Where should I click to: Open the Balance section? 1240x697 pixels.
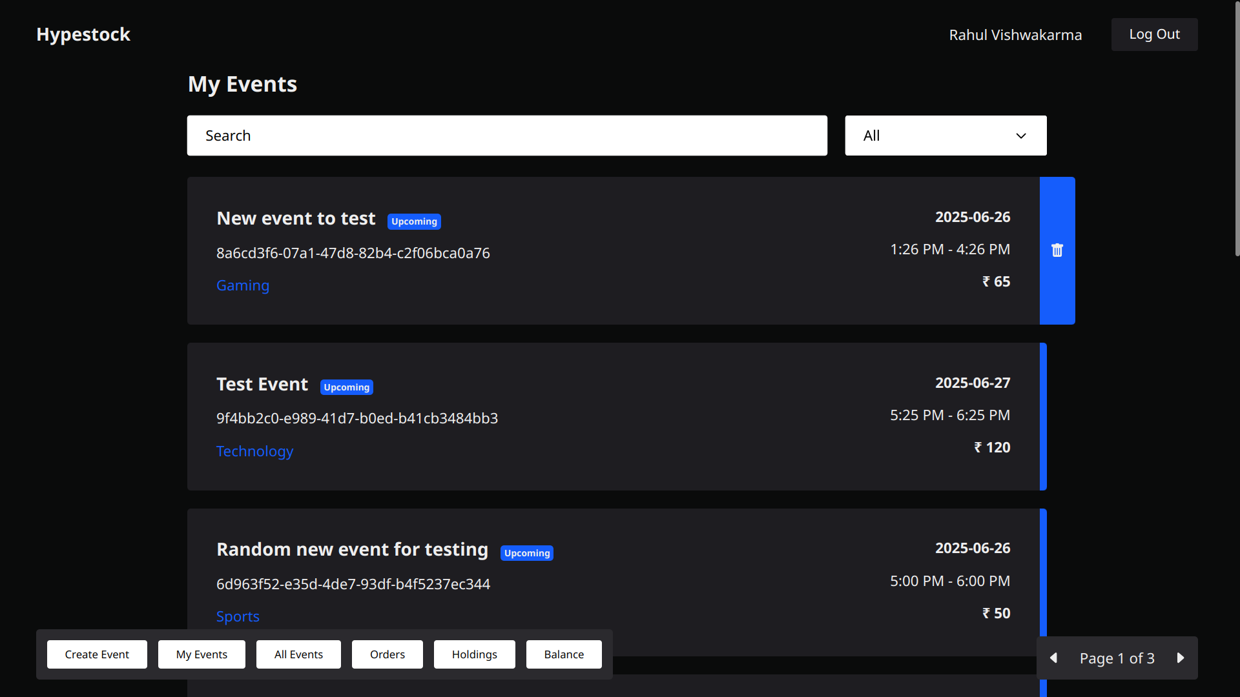tap(563, 654)
